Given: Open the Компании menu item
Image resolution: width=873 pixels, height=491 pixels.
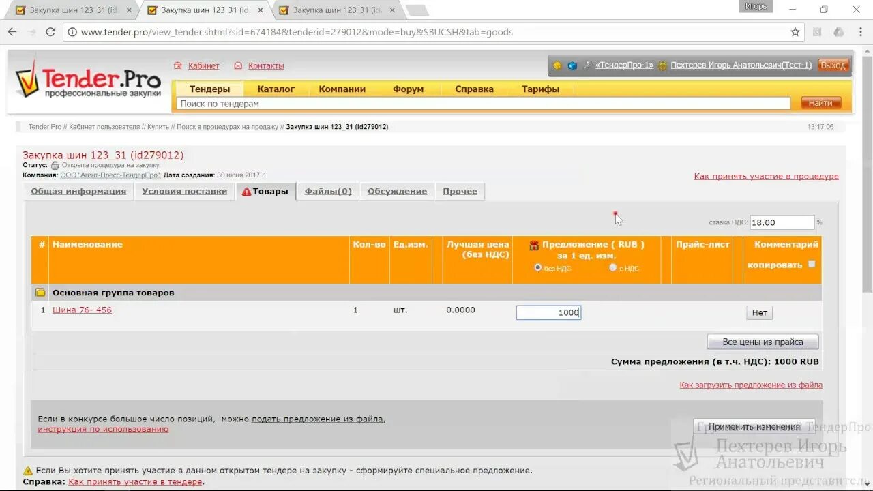Looking at the screenshot, I should [x=342, y=89].
